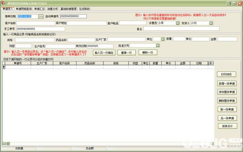Click the 客户电话 input field
243x152 pixels.
pyautogui.click(x=132, y=23)
